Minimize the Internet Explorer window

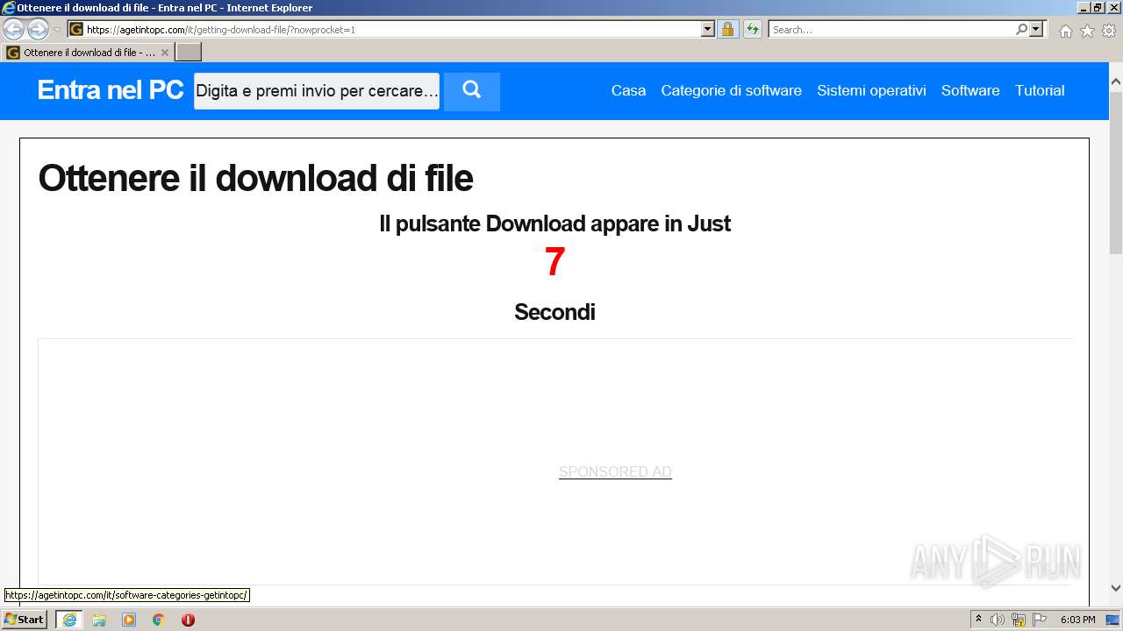click(x=1084, y=8)
